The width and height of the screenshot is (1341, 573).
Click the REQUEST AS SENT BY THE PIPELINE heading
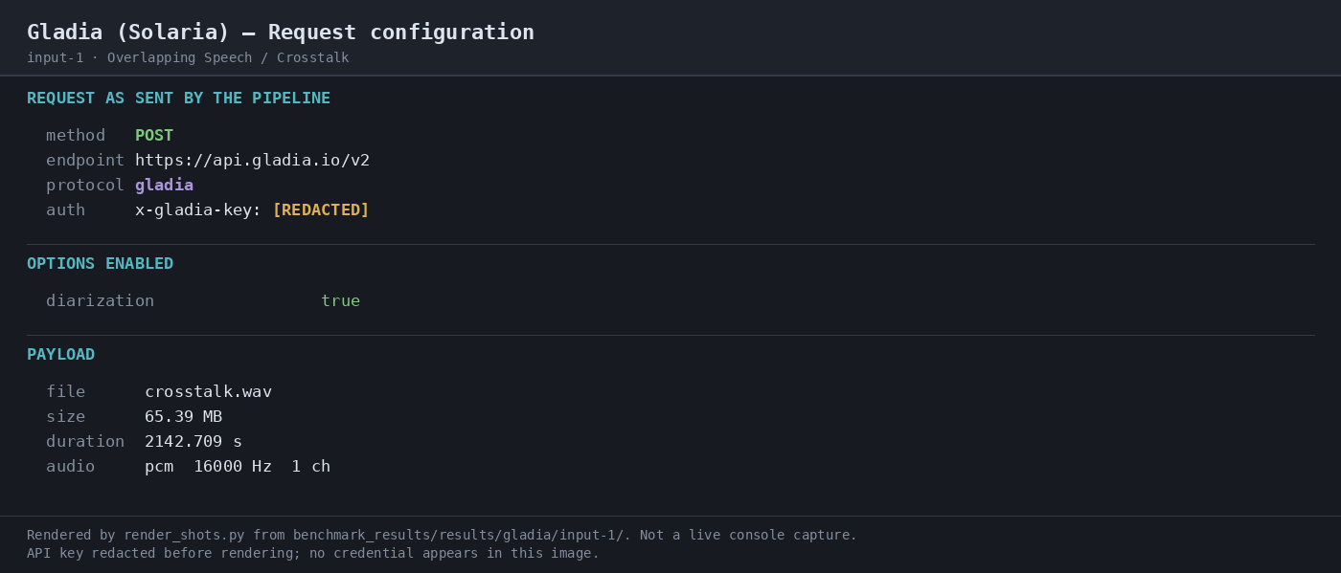pyautogui.click(x=178, y=99)
